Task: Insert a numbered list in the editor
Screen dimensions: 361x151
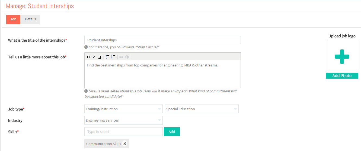Action: click(x=113, y=57)
